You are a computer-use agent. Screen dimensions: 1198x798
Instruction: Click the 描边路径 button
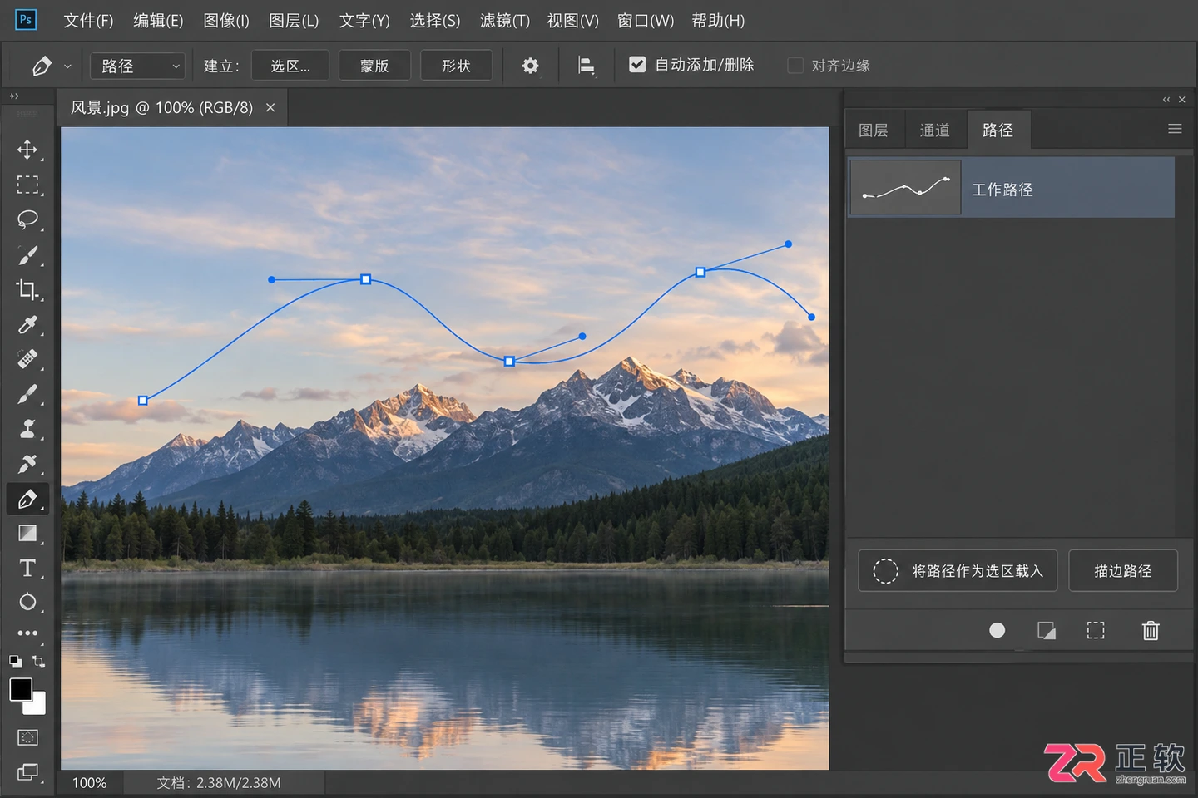click(1123, 570)
